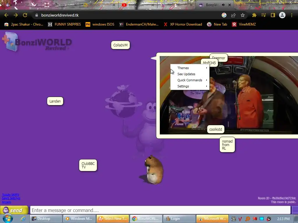
Task: Click the CollabVM name tag
Action: coord(120,45)
